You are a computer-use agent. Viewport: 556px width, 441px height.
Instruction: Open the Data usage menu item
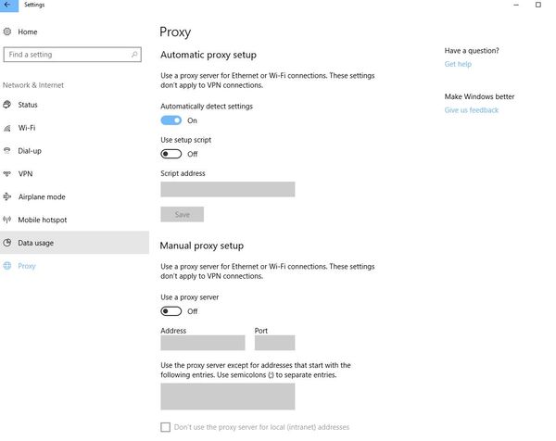click(x=74, y=243)
